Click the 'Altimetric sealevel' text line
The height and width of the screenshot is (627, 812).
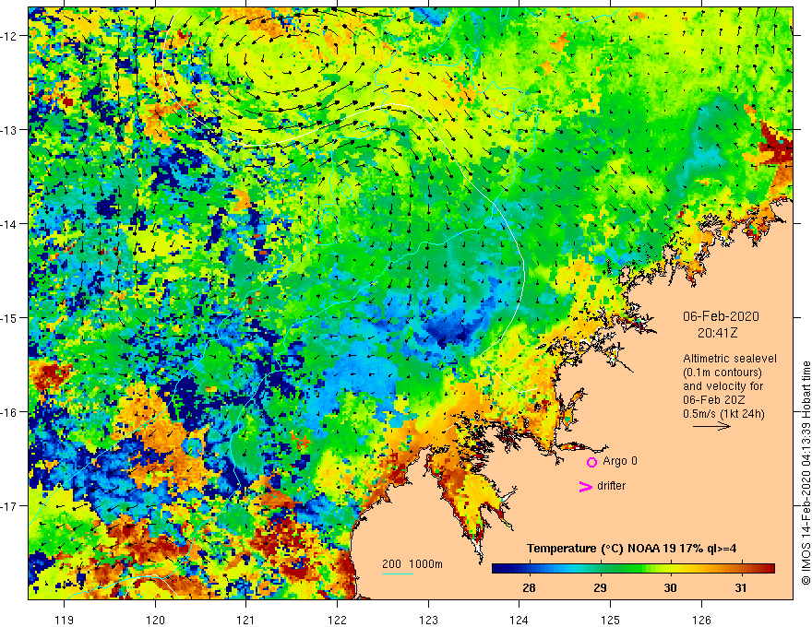pyautogui.click(x=730, y=359)
